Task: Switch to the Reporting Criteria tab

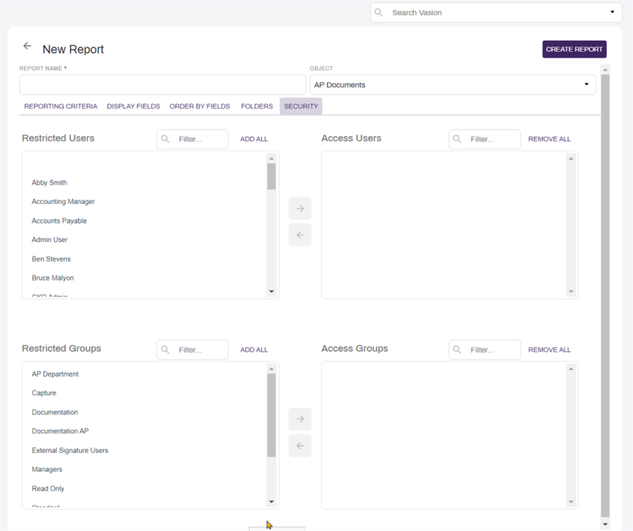Action: point(61,106)
